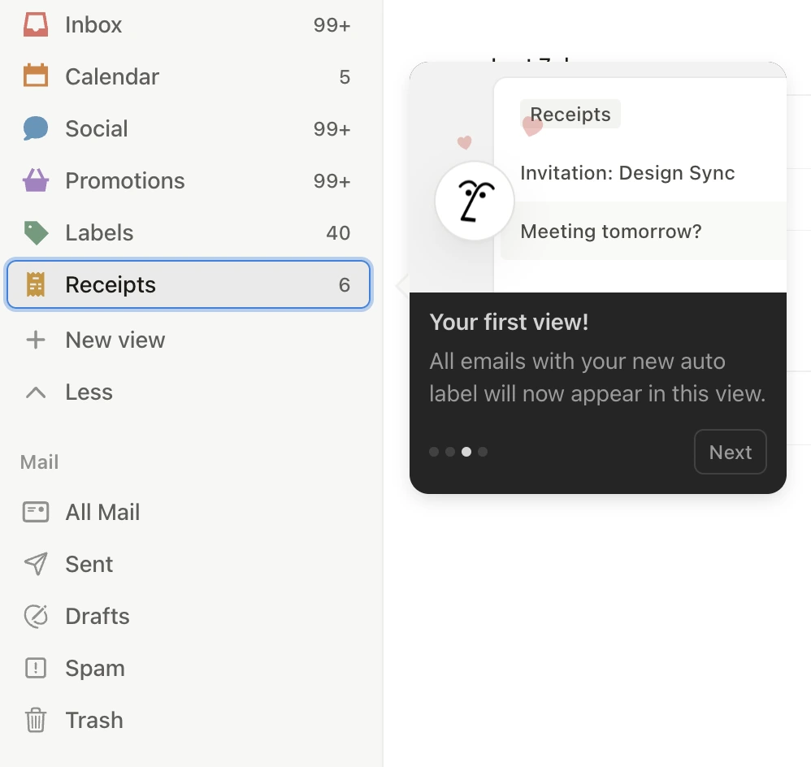
Task: Click the All Mail icon
Action: 36,512
